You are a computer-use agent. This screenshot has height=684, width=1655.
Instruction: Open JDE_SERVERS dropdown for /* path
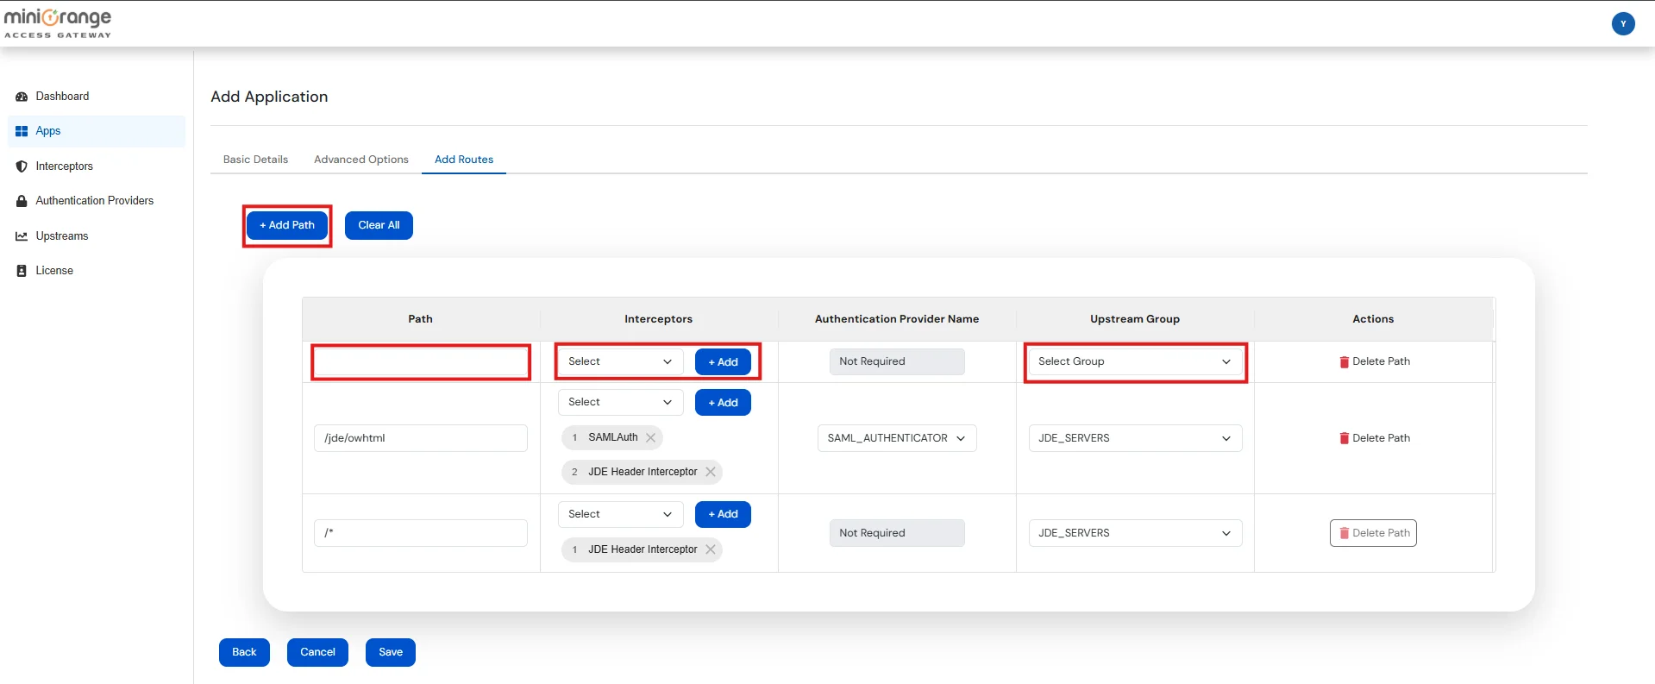tap(1134, 533)
